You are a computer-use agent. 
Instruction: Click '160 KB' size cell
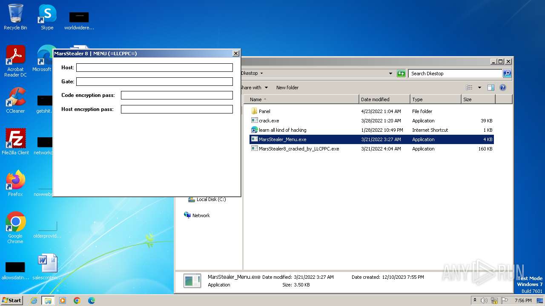click(485, 149)
